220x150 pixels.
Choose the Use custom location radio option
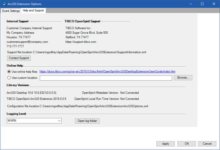click(9, 78)
